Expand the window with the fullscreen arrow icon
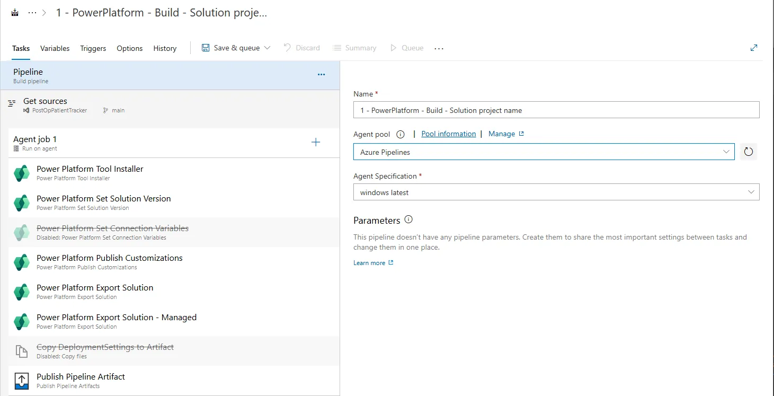The width and height of the screenshot is (774, 396). coord(754,48)
